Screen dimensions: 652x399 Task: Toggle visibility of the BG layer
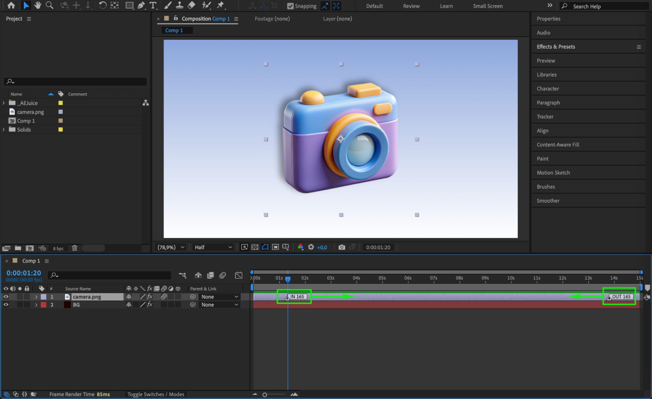pyautogui.click(x=6, y=305)
